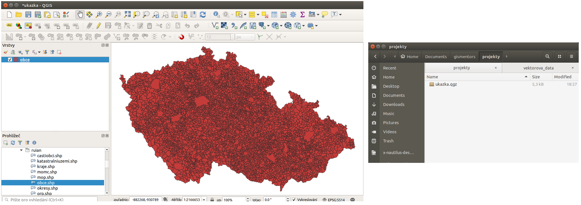Image resolution: width=581 pixels, height=205 pixels.
Task: Go to Home in the path bar
Action: pyautogui.click(x=409, y=56)
